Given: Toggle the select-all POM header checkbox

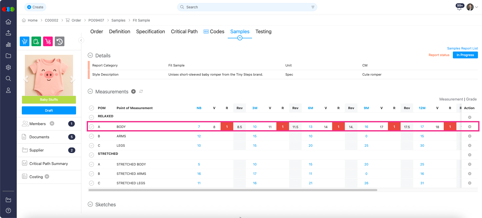Looking at the screenshot, I should click(92, 108).
